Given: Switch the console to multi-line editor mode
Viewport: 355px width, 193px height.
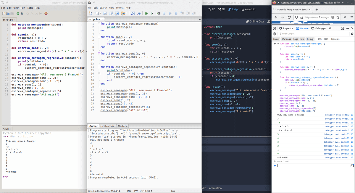Looking at the screenshot, I should click(352, 165).
